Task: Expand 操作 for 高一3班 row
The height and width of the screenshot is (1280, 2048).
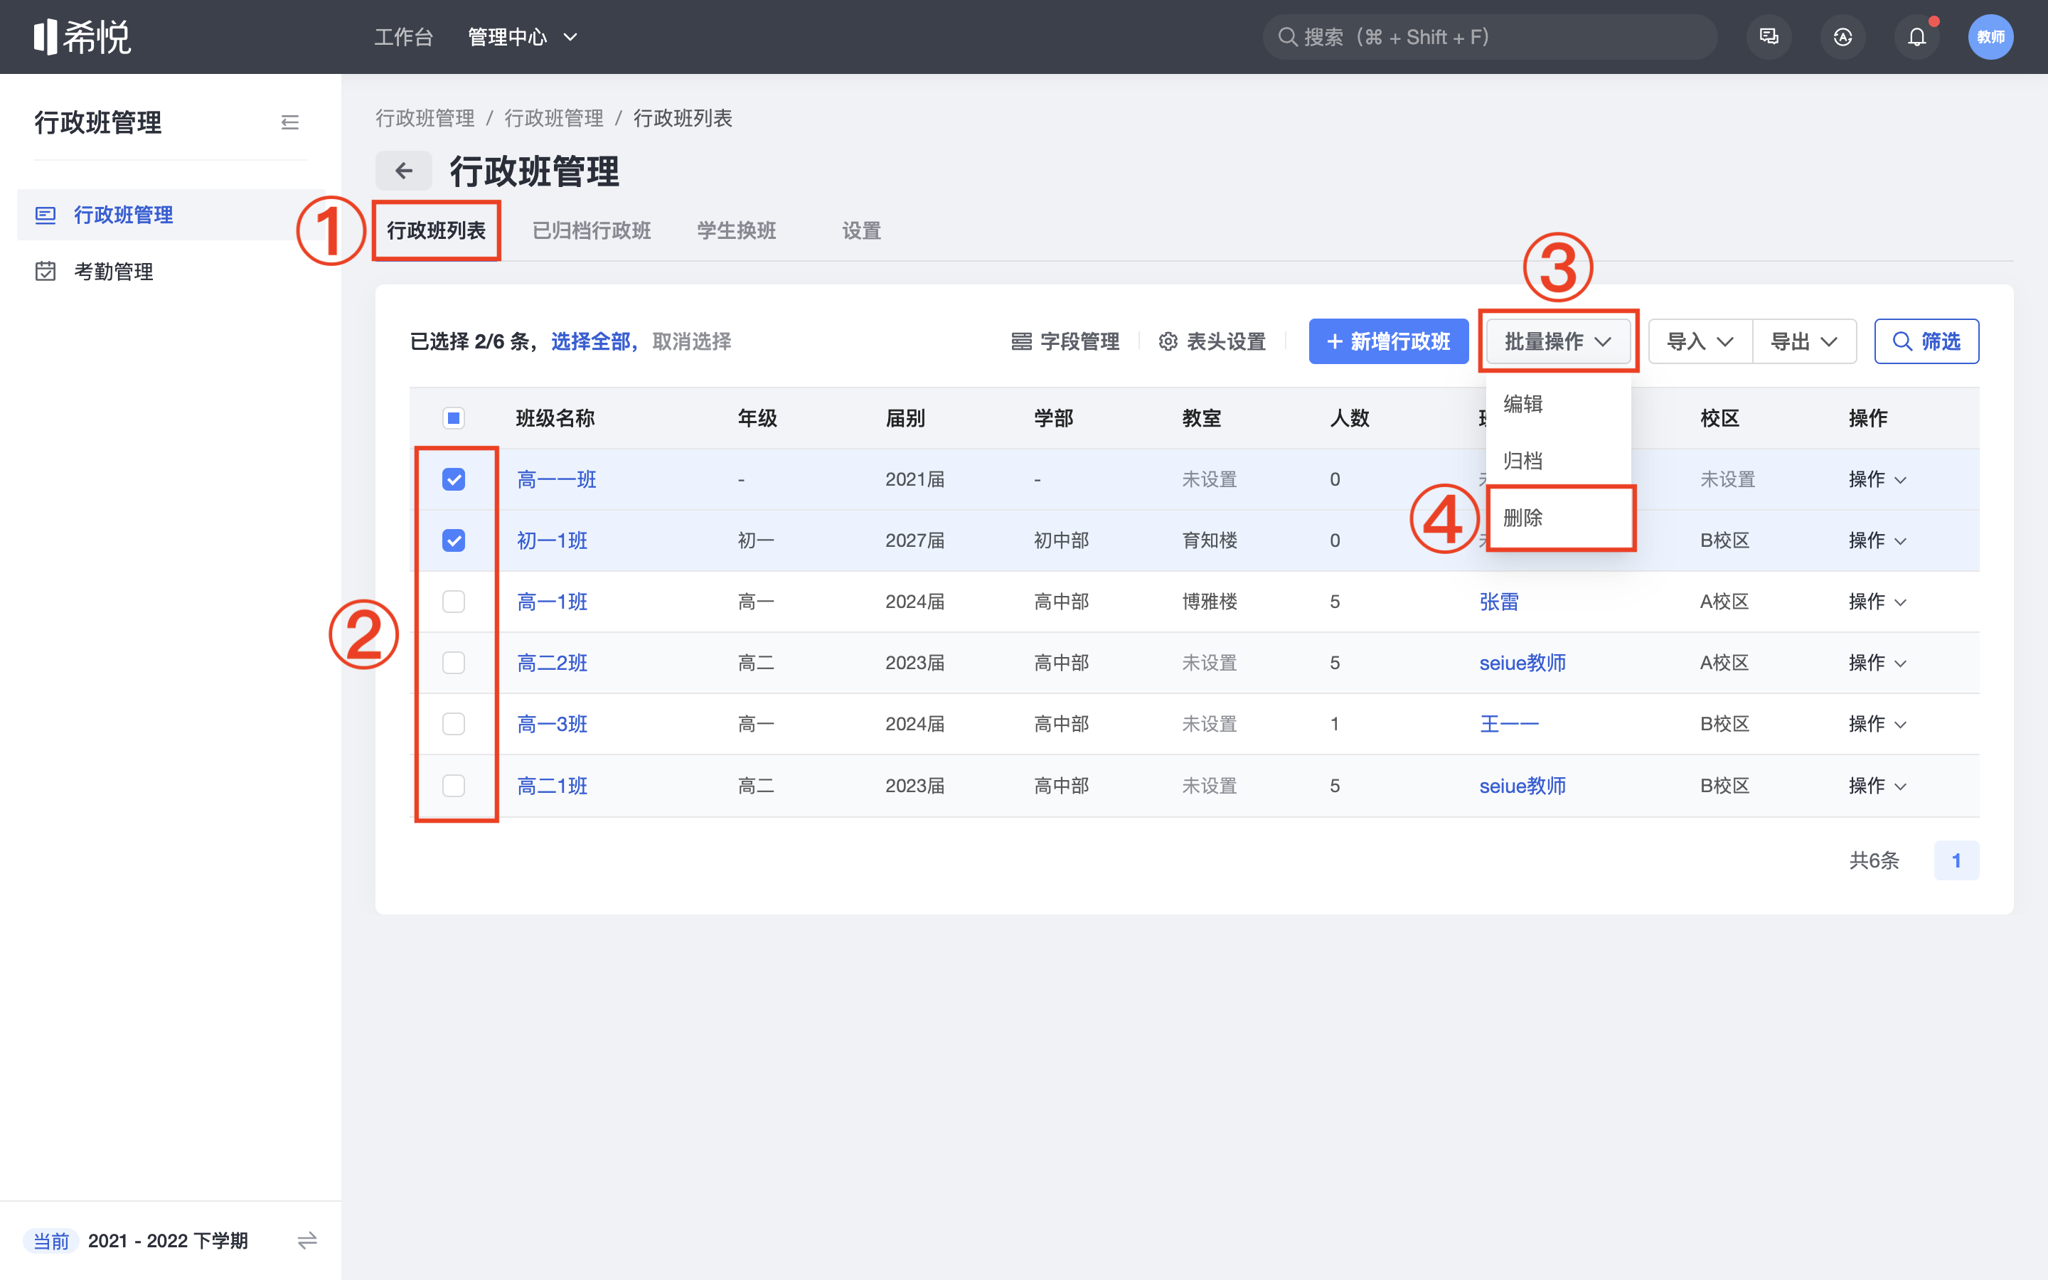Action: [x=1877, y=724]
